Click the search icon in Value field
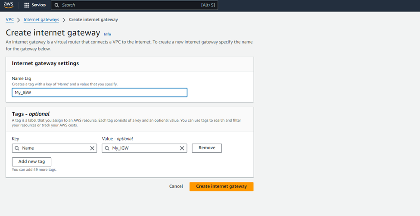The image size is (420, 216). tap(107, 148)
